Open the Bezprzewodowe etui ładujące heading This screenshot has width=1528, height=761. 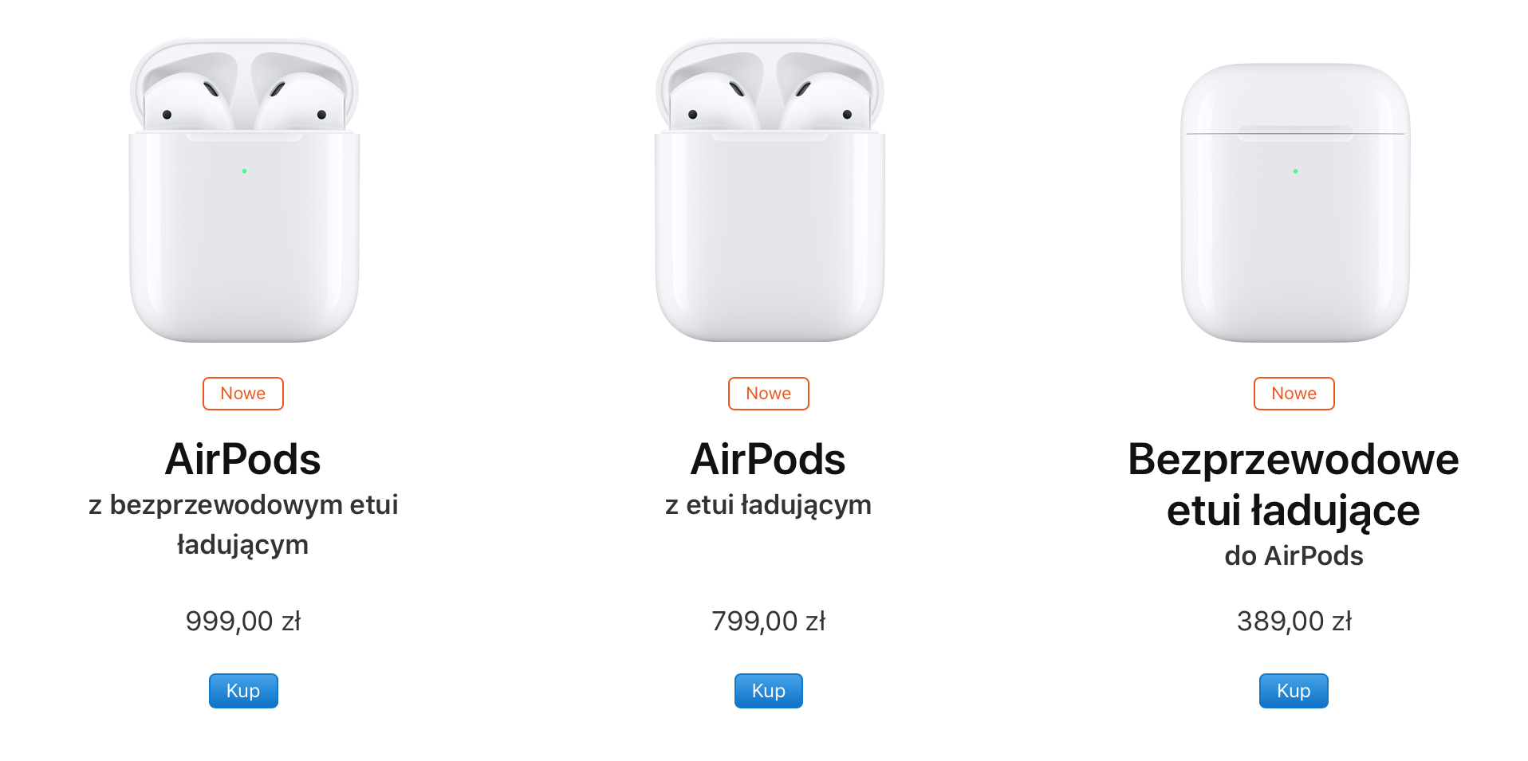pos(1294,484)
